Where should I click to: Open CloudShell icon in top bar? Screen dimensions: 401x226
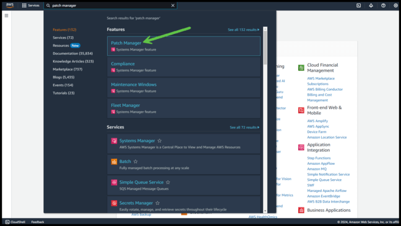click(x=358, y=6)
